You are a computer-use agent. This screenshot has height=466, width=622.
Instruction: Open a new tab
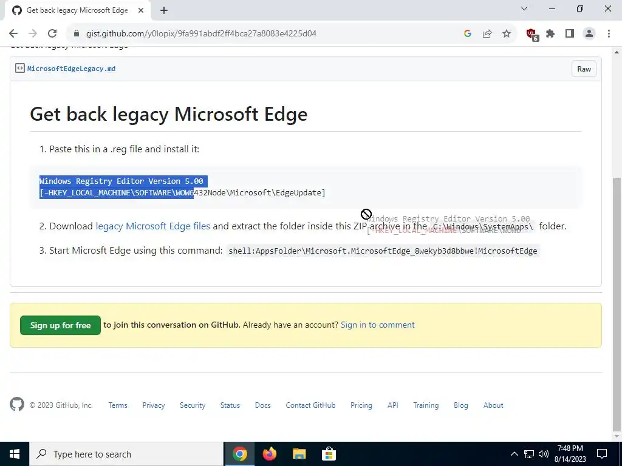[164, 10]
